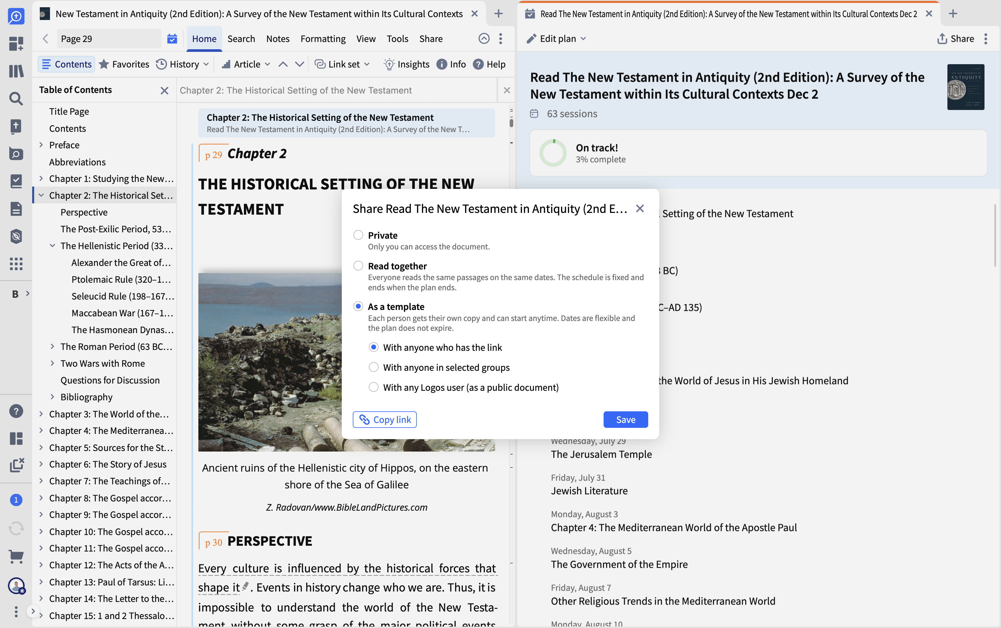
Task: Open the Library books icon in the sidebar
Action: coord(16,71)
